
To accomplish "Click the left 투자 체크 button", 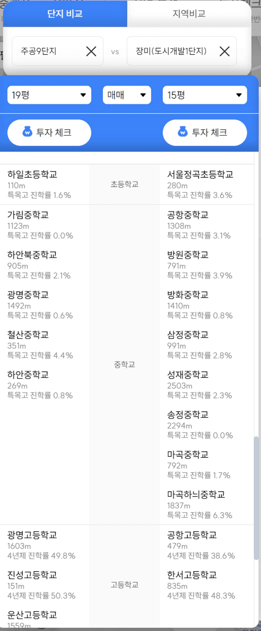I will click(x=49, y=132).
